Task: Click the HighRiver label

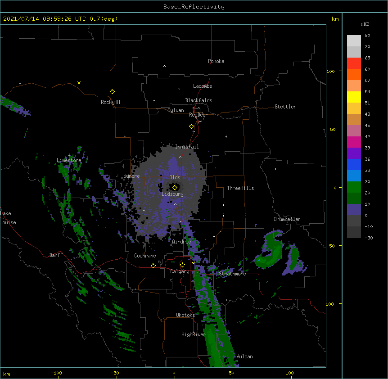Action: coord(194,334)
